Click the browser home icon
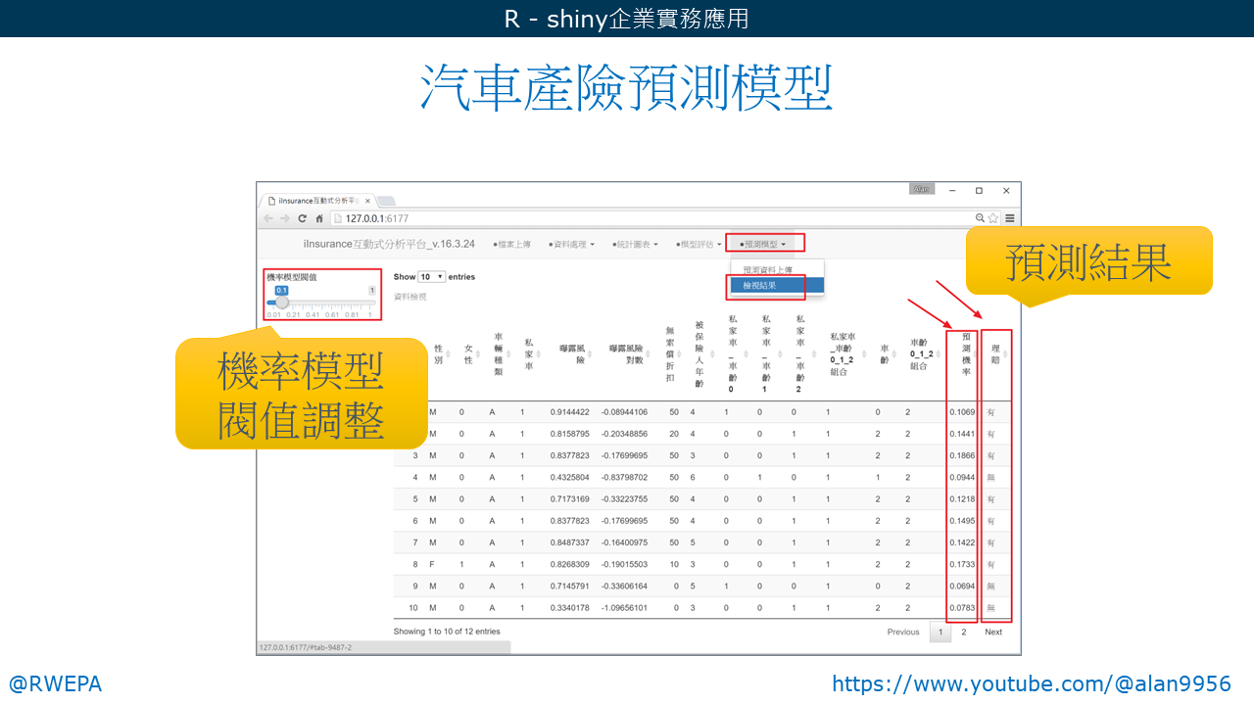 319,218
